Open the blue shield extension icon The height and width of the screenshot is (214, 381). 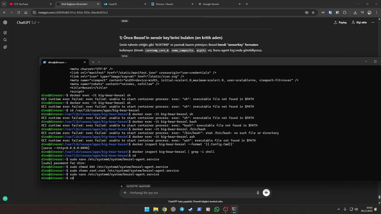pos(330,12)
